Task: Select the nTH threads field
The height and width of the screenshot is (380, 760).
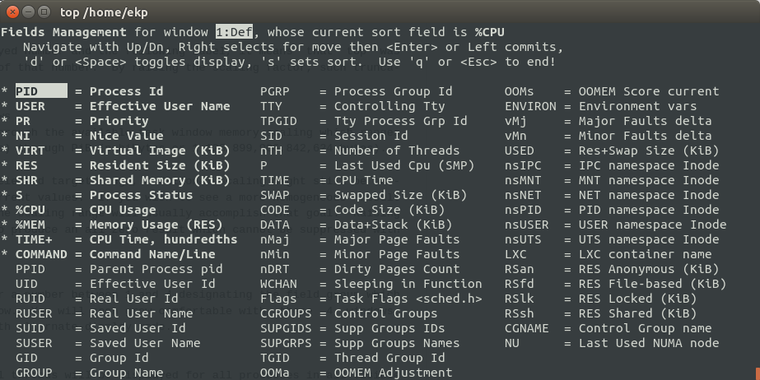Action: (x=360, y=151)
